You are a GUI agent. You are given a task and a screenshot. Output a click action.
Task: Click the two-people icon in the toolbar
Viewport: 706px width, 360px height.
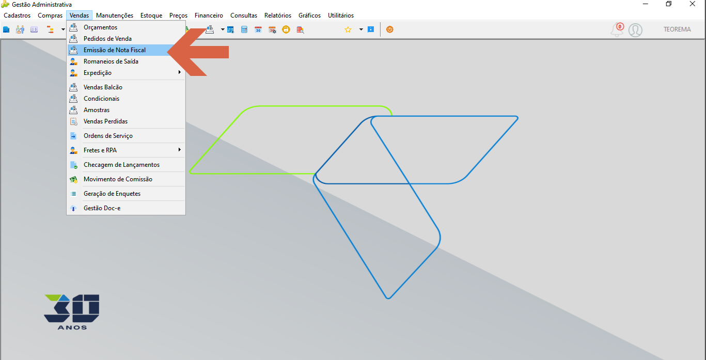tap(20, 29)
